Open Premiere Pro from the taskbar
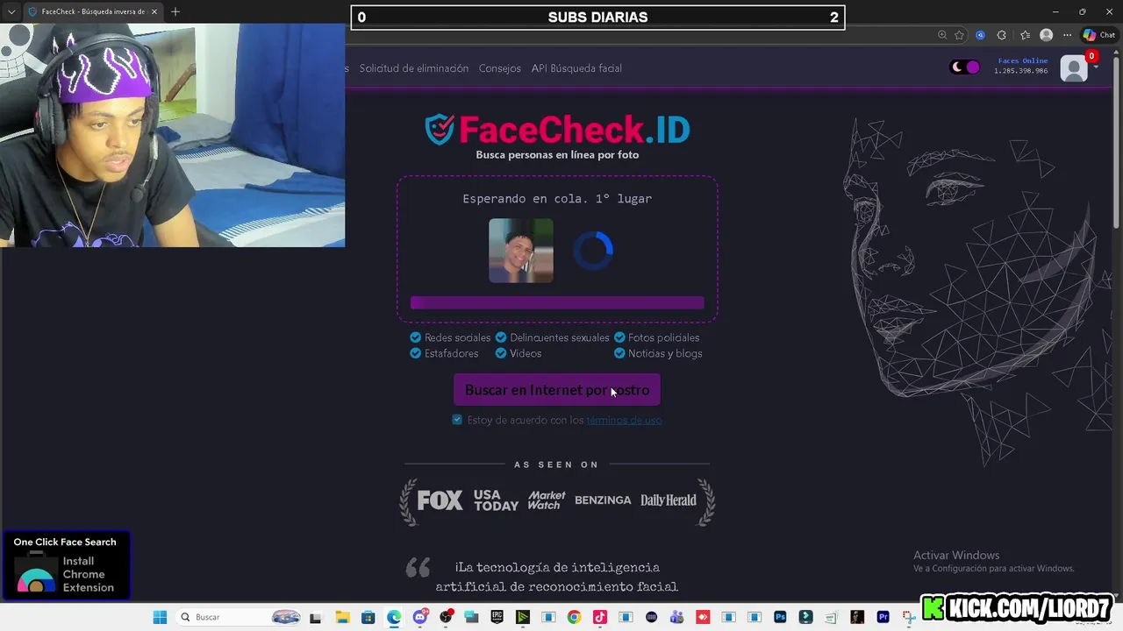The width and height of the screenshot is (1123, 631). [883, 617]
